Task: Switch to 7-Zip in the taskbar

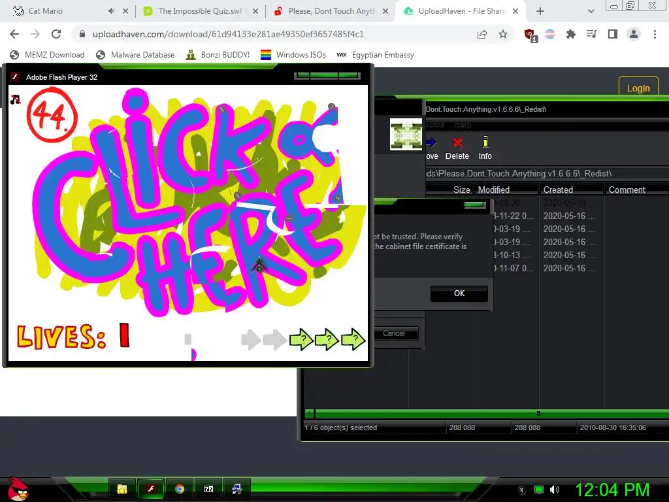Action: (208, 489)
